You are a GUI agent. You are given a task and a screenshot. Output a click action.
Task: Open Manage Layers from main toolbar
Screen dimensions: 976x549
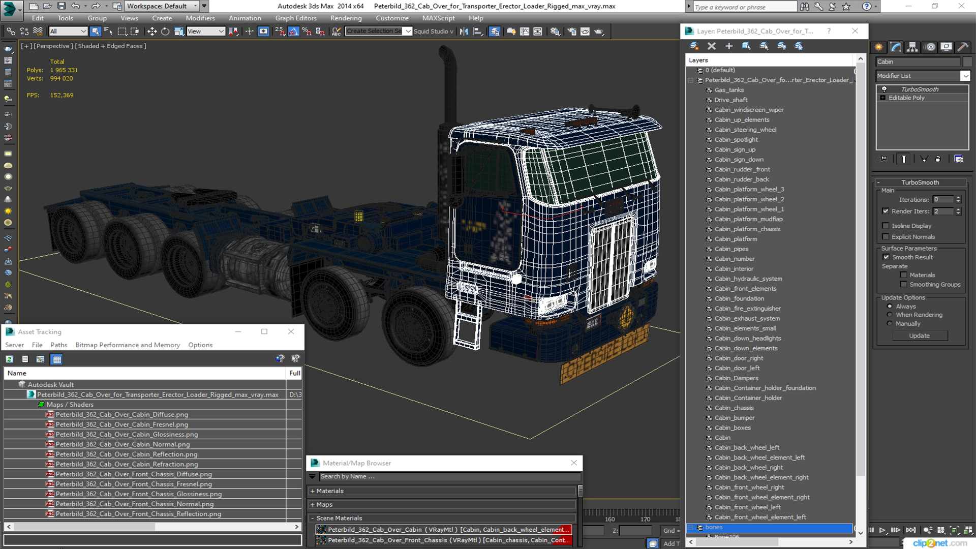(494, 31)
